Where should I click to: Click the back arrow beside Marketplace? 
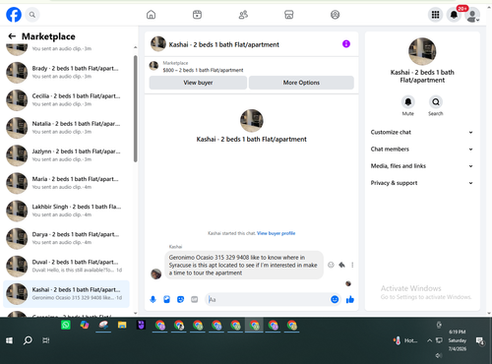(x=12, y=36)
